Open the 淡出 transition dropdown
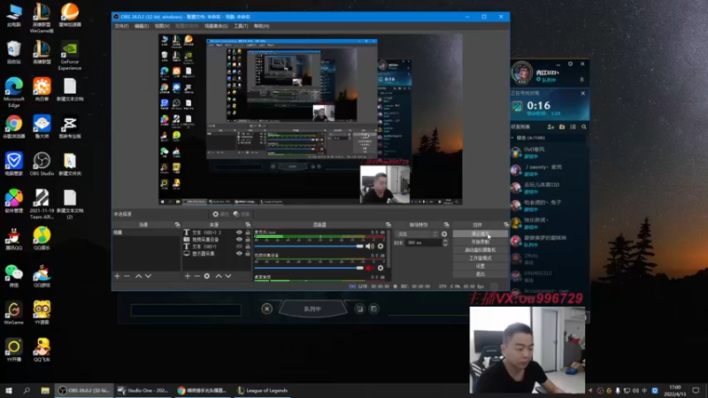708x398 pixels. coord(416,234)
